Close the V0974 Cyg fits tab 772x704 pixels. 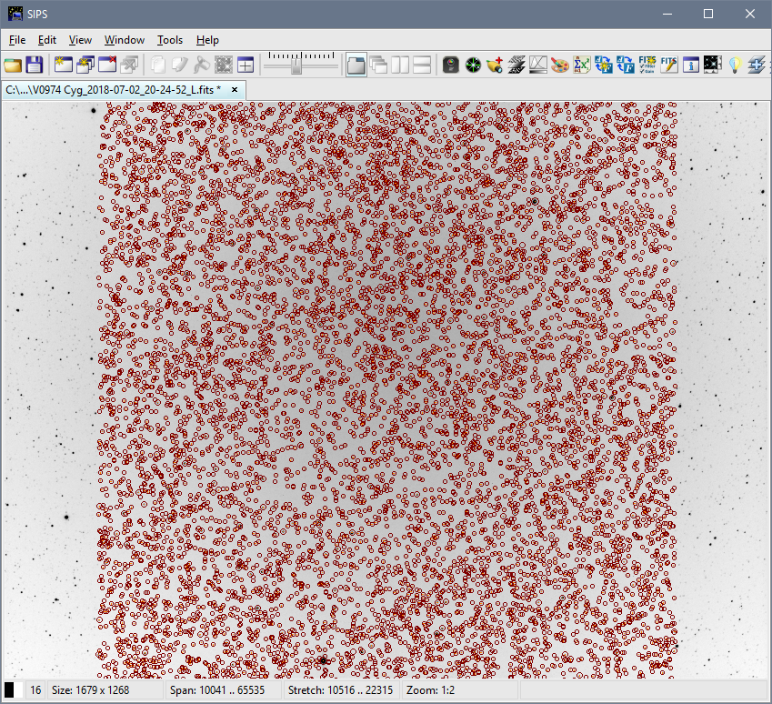coord(235,90)
